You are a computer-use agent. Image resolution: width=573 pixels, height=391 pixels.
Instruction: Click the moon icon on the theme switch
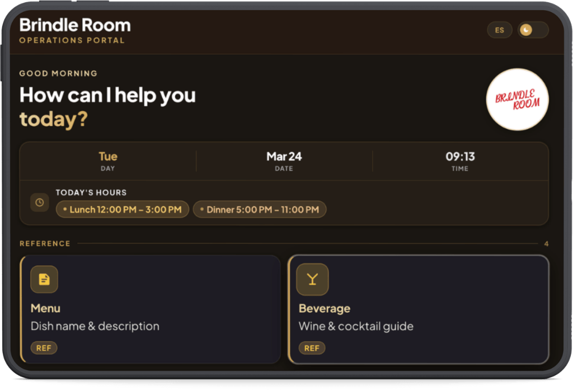pyautogui.click(x=527, y=30)
